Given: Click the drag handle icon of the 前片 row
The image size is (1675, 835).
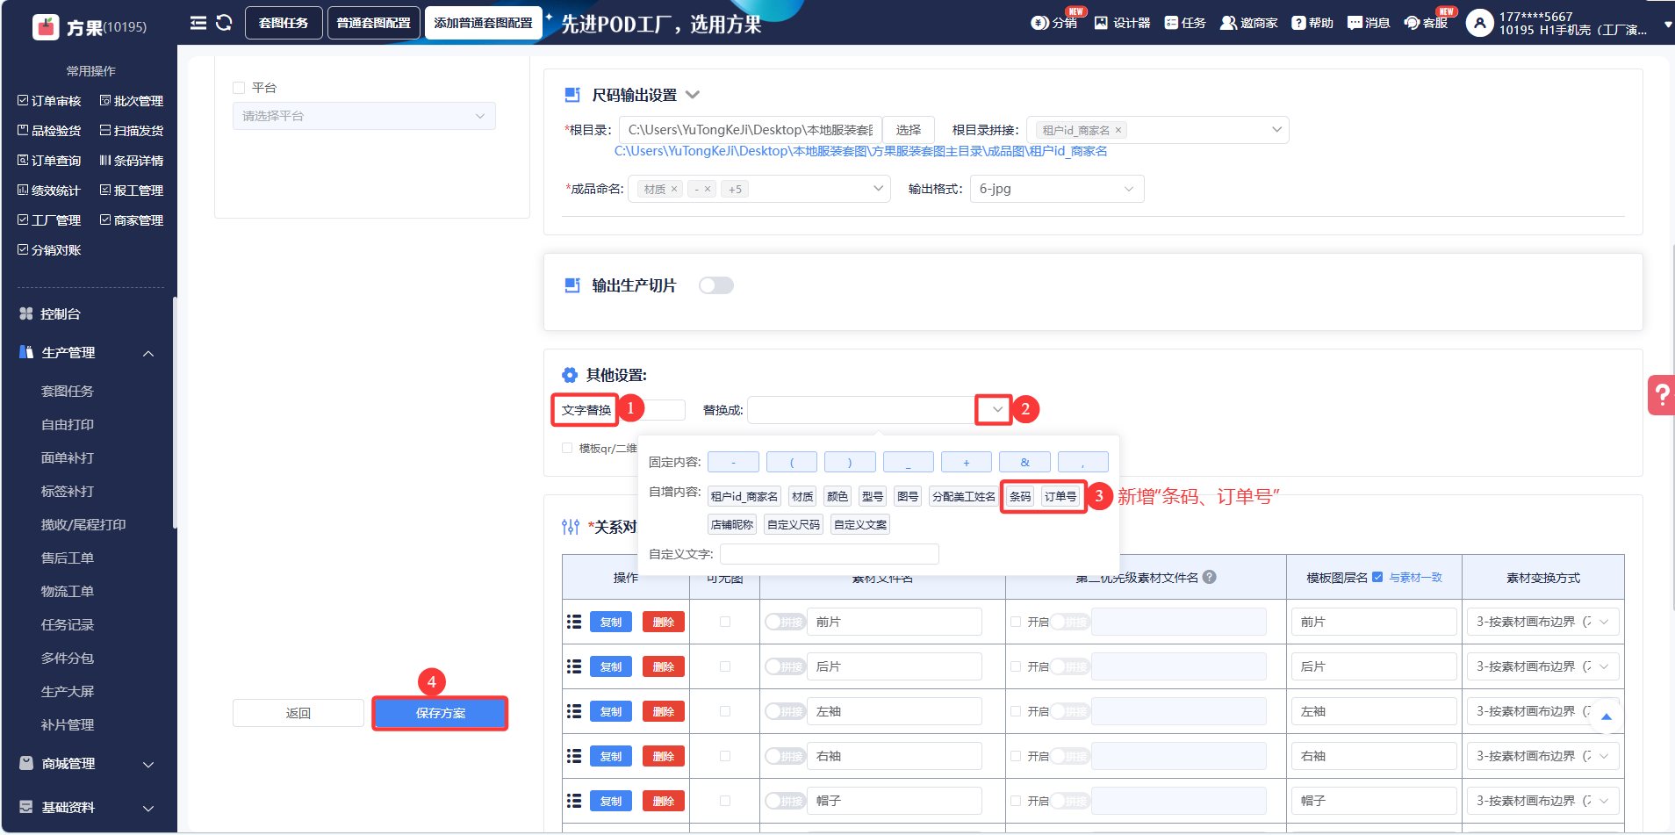Looking at the screenshot, I should [x=574, y=622].
